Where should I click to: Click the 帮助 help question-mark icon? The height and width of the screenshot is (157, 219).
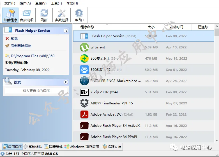(x=79, y=13)
